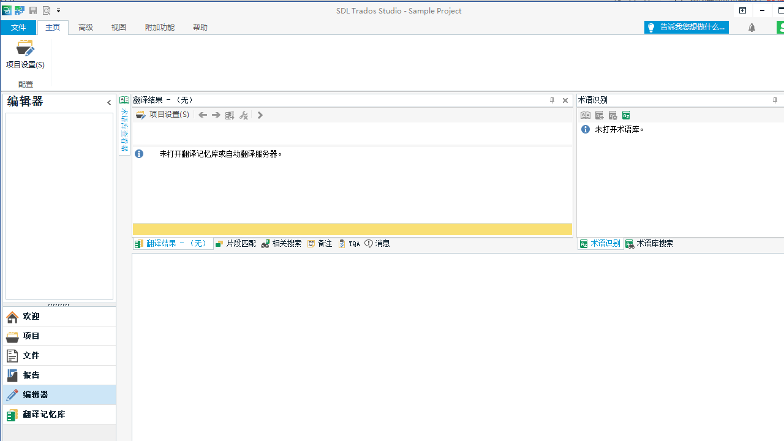Navigate to 翻译记忆库 view

click(x=43, y=414)
